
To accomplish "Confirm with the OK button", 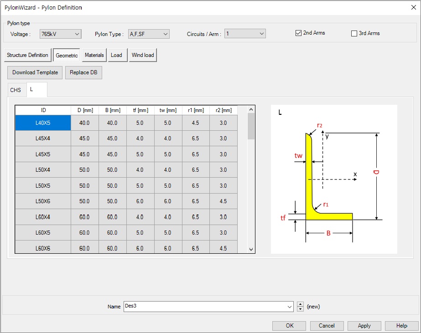I will coord(289,326).
